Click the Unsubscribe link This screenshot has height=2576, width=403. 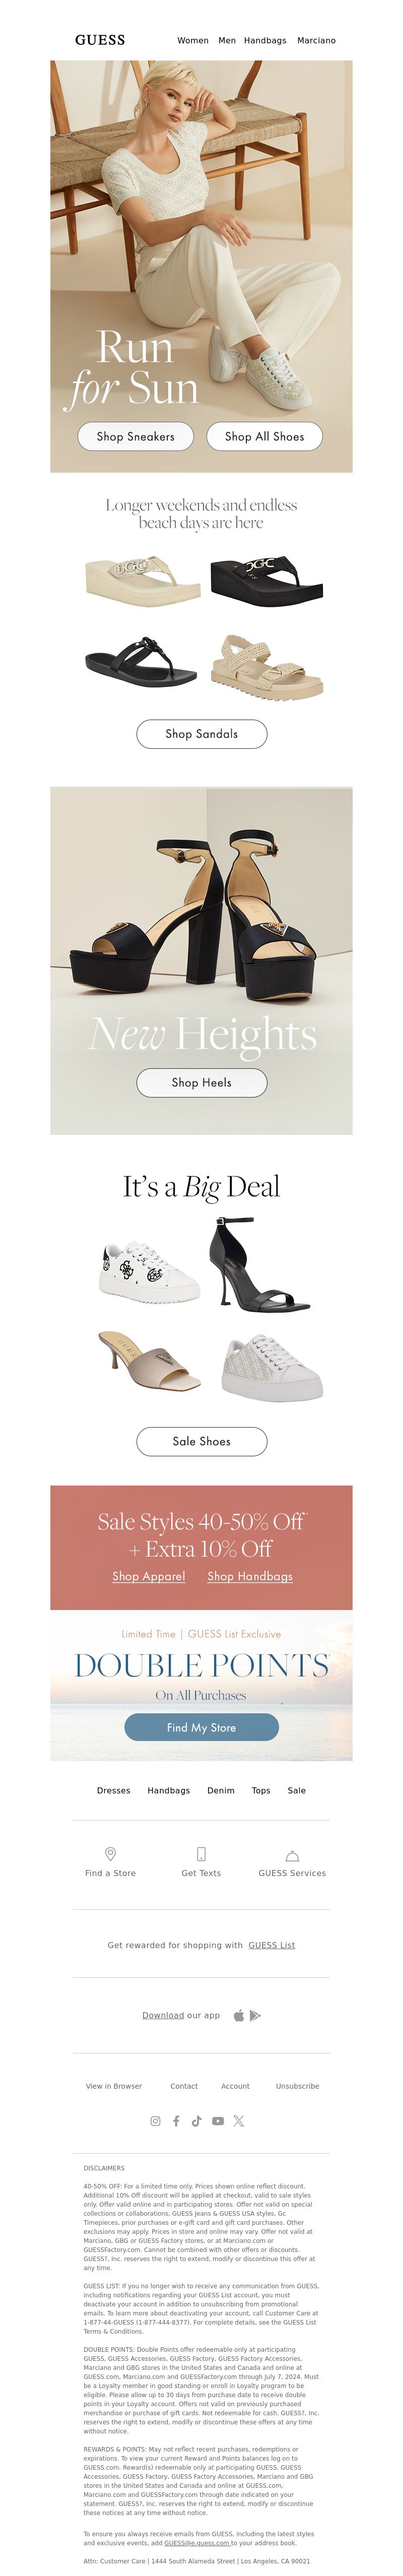298,2086
